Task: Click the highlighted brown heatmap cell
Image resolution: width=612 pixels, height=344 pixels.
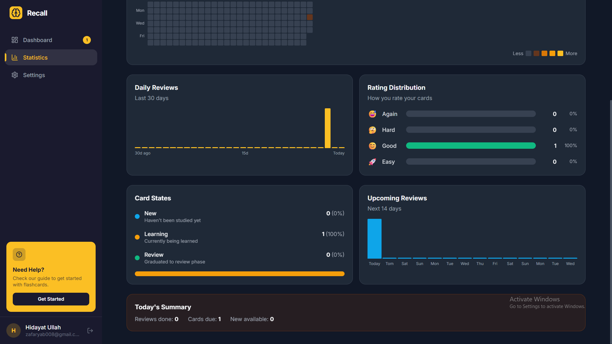Action: (x=310, y=17)
